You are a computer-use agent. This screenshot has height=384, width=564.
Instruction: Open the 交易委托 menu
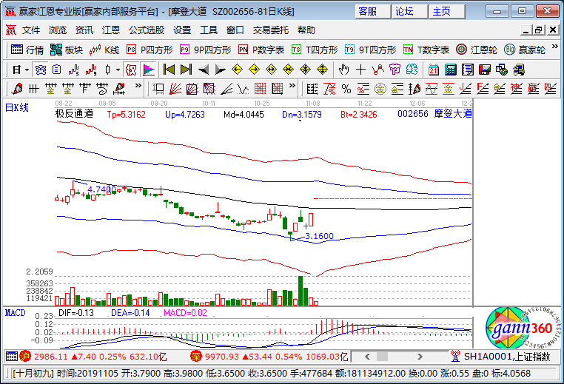[x=270, y=30]
